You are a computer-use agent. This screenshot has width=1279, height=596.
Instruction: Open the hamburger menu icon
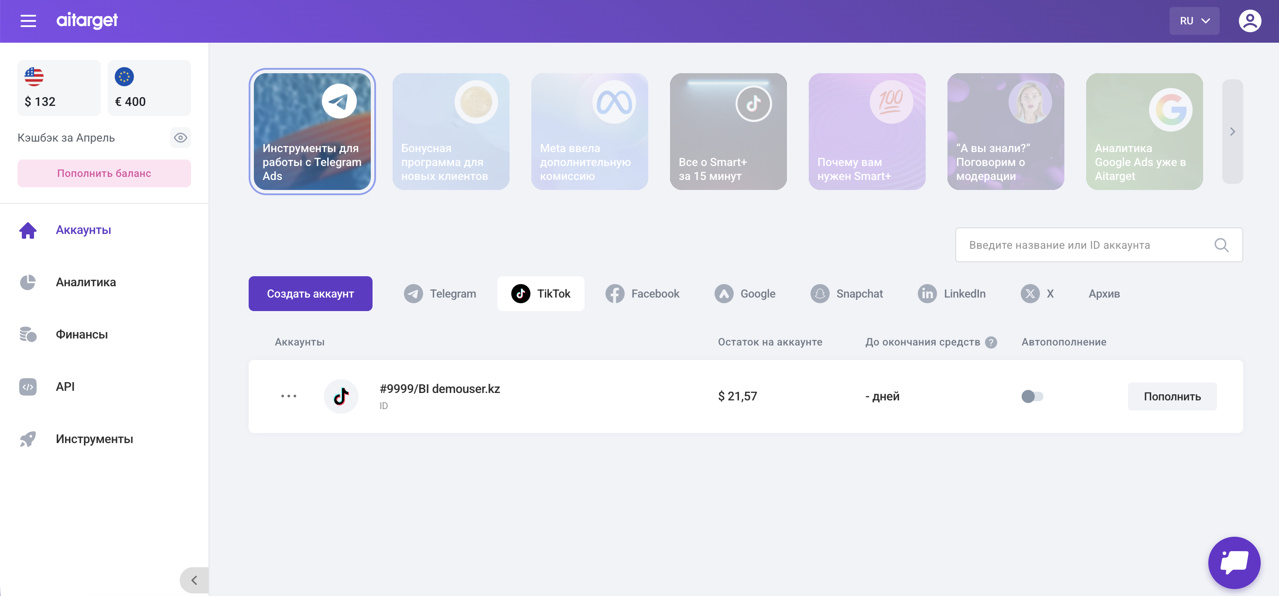tap(28, 21)
